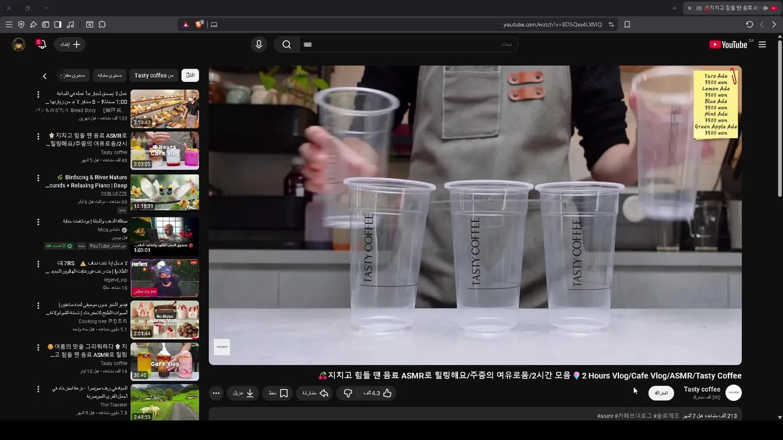Open Tasty coffee channel name link

pos(702,389)
